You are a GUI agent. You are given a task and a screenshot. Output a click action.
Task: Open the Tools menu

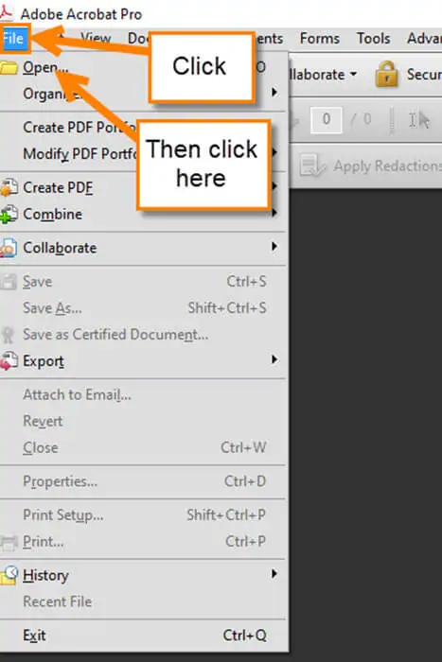point(373,39)
